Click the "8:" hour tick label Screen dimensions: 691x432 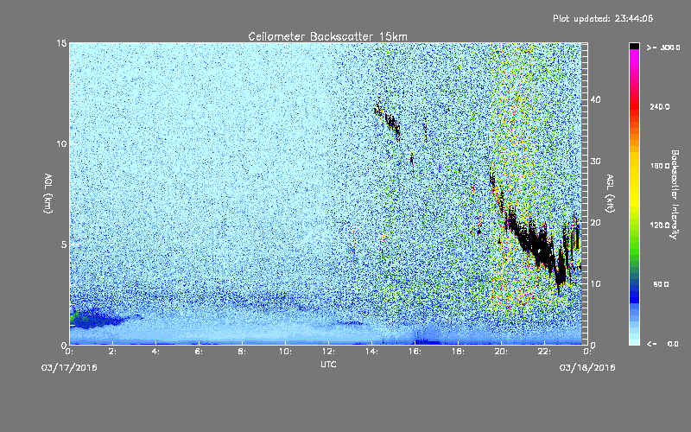[242, 352]
